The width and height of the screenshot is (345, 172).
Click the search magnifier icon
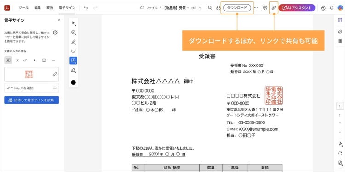pos(210,8)
